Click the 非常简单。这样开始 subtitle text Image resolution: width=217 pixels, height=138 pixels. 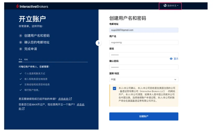pos(31,26)
